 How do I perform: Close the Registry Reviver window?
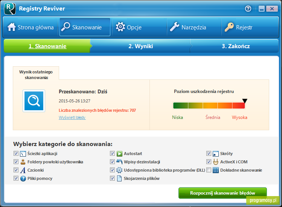click(x=272, y=9)
